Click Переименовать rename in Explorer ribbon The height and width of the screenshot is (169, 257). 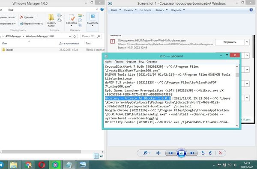(x=31, y=24)
